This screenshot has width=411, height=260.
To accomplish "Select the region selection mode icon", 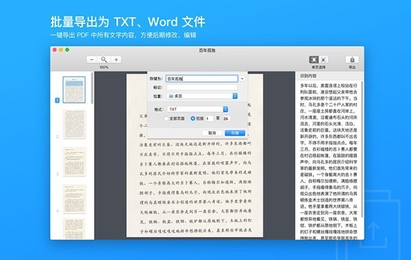I will 324,60.
